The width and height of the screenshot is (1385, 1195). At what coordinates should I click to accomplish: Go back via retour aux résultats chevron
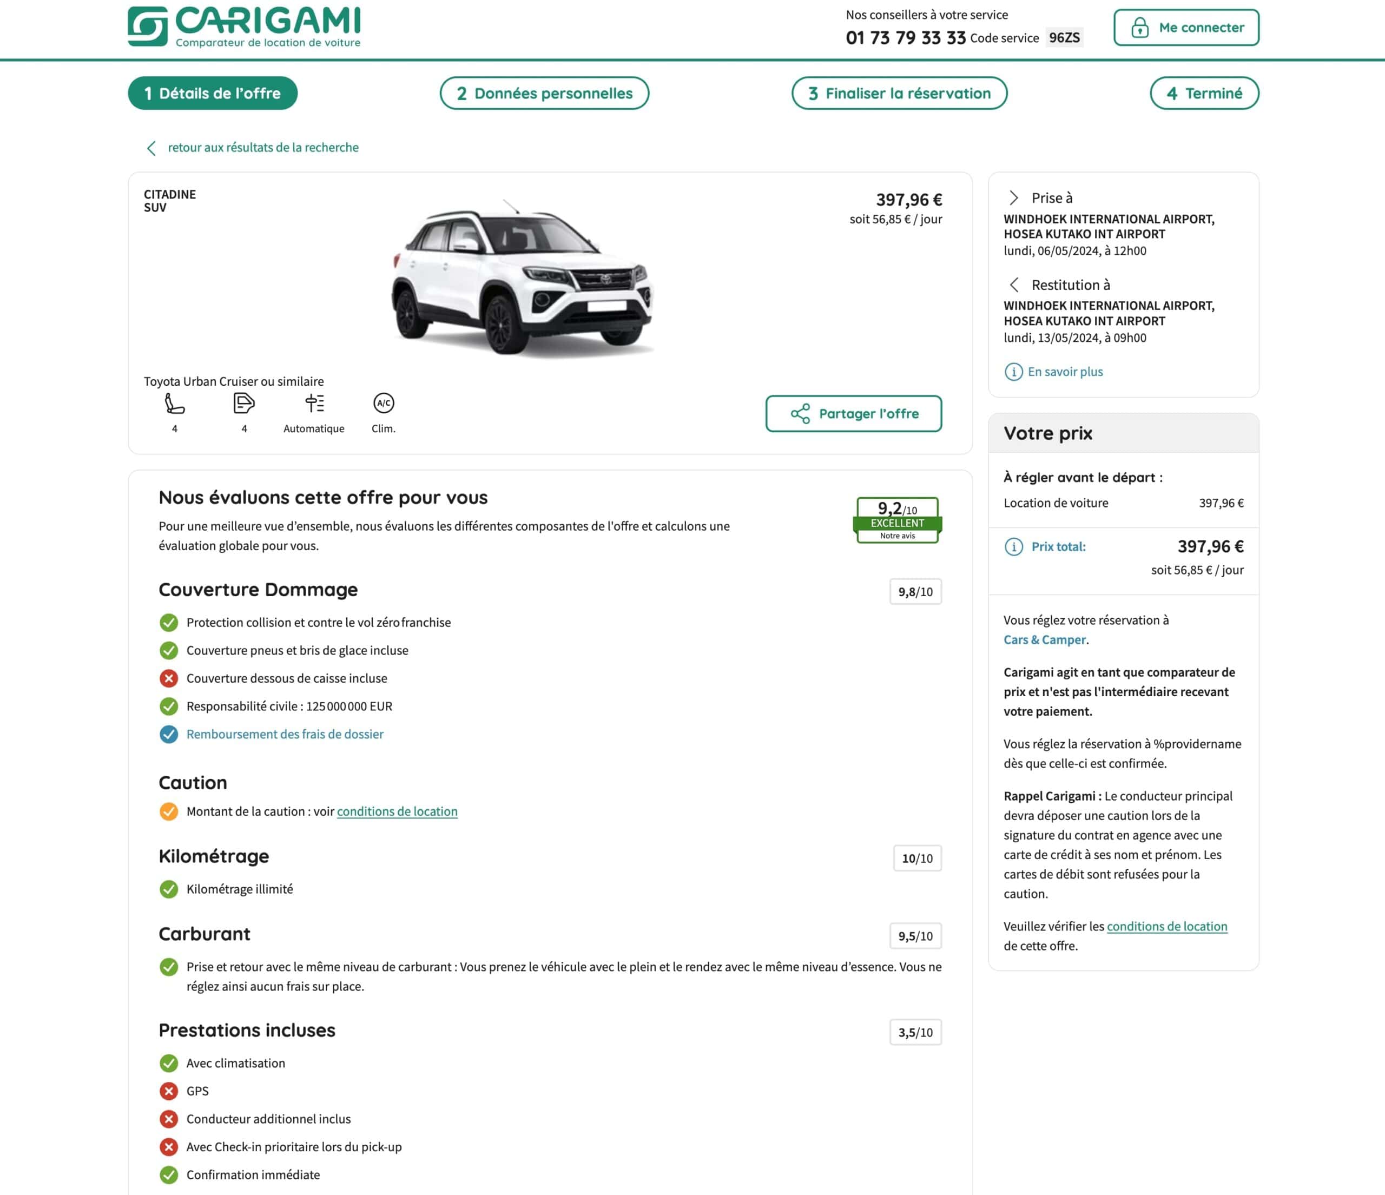(x=151, y=148)
